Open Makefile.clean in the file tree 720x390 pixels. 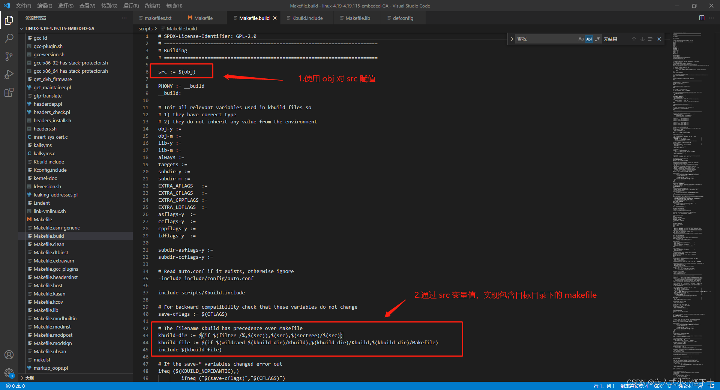[49, 244]
